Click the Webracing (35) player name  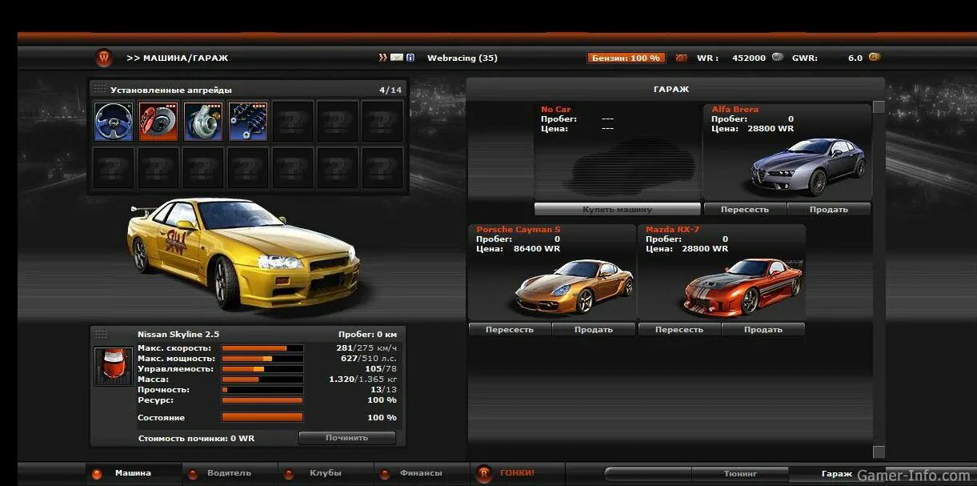coord(462,58)
